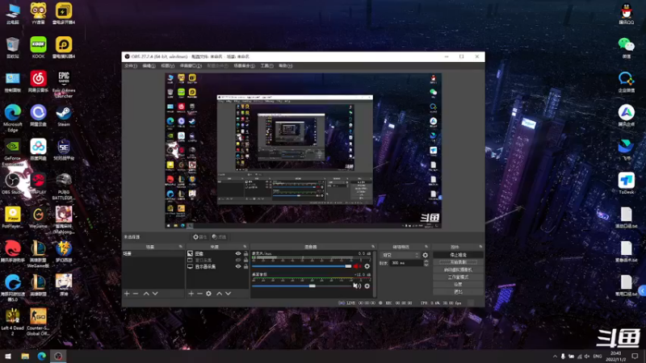Add a new source with plus icon
Viewport: 646px width, 363px height.
(x=191, y=294)
